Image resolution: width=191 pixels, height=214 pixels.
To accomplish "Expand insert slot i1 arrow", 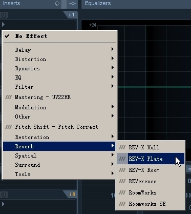I will coord(3,25).
